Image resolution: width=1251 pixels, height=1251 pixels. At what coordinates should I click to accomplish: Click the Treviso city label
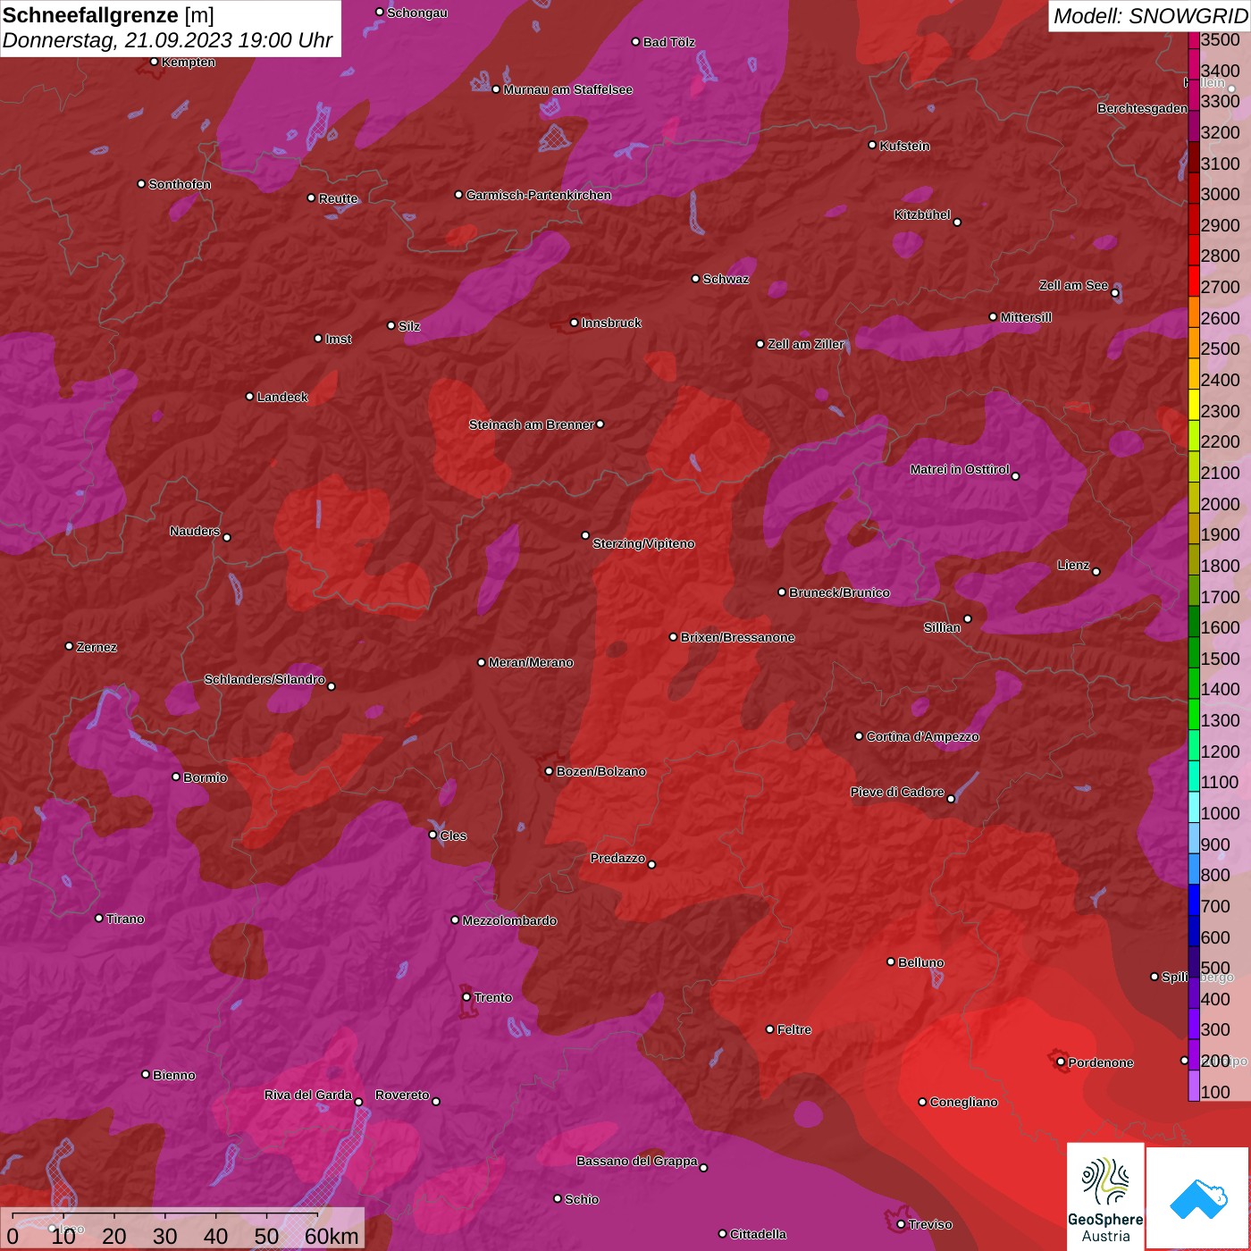(930, 1224)
